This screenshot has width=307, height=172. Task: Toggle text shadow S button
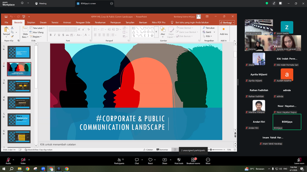(x=63, y=35)
